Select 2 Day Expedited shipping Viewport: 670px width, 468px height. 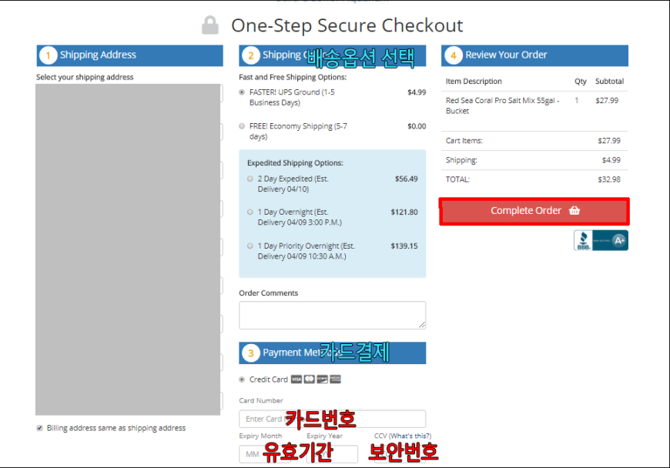coord(250,179)
